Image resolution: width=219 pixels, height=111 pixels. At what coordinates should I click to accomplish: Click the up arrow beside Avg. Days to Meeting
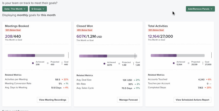(x=64, y=88)
